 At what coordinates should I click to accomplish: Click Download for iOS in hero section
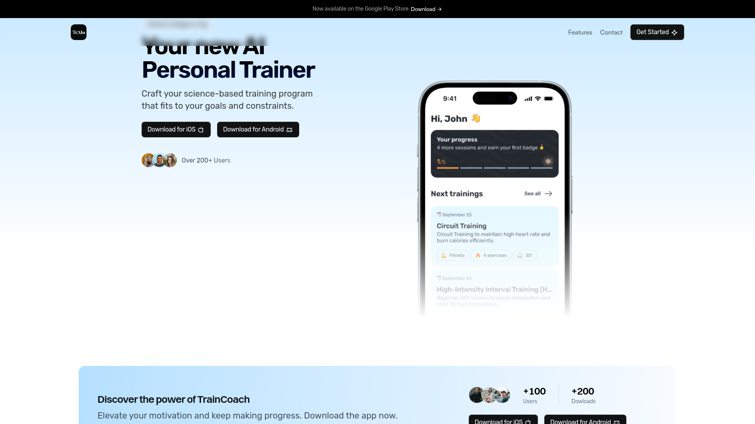176,129
